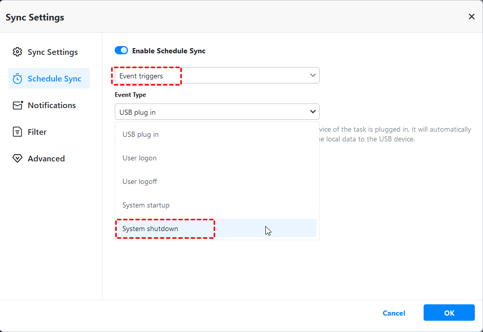The height and width of the screenshot is (332, 483).
Task: Click the Enable Schedule Sync label
Action: click(169, 51)
